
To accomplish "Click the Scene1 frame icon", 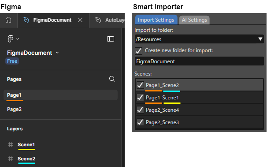I will click(11, 144).
